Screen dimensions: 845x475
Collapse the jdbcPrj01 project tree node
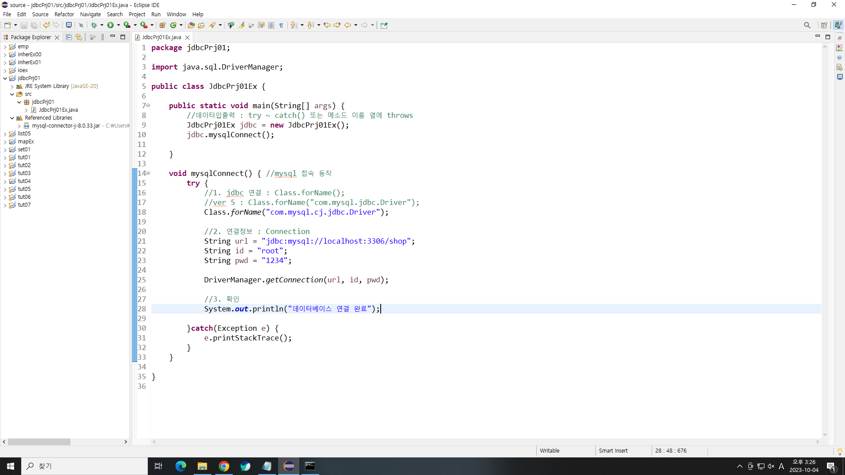pos(5,78)
